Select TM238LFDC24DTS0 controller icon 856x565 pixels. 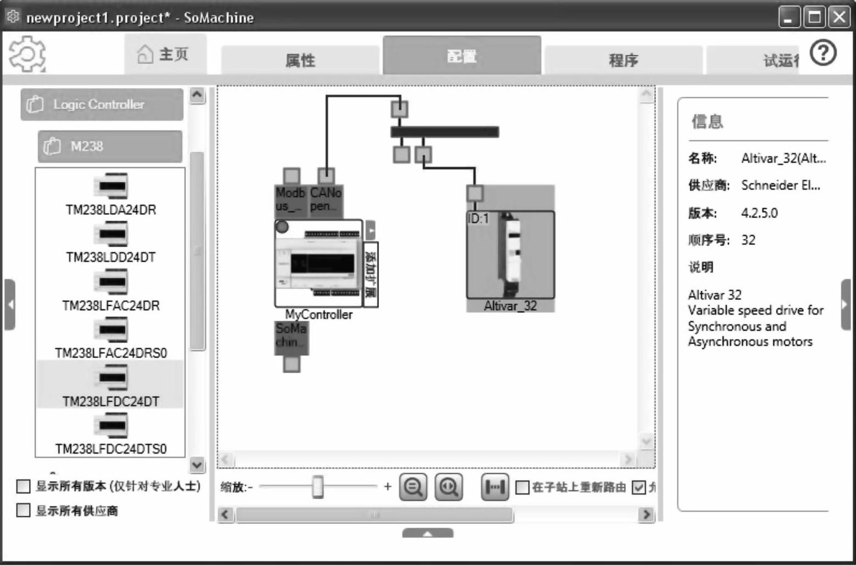click(111, 426)
